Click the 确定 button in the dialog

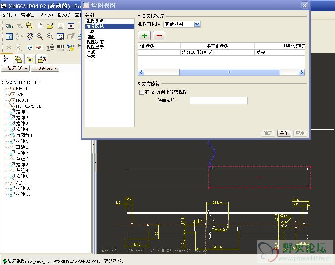click(268, 133)
